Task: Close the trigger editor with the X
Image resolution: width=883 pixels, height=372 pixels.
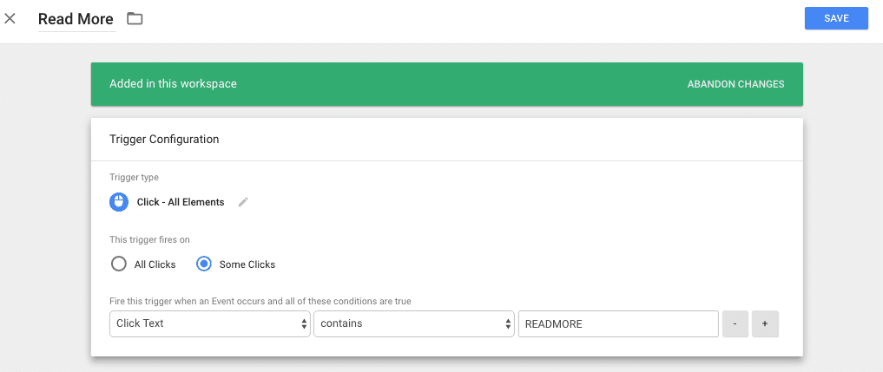Action: click(10, 18)
